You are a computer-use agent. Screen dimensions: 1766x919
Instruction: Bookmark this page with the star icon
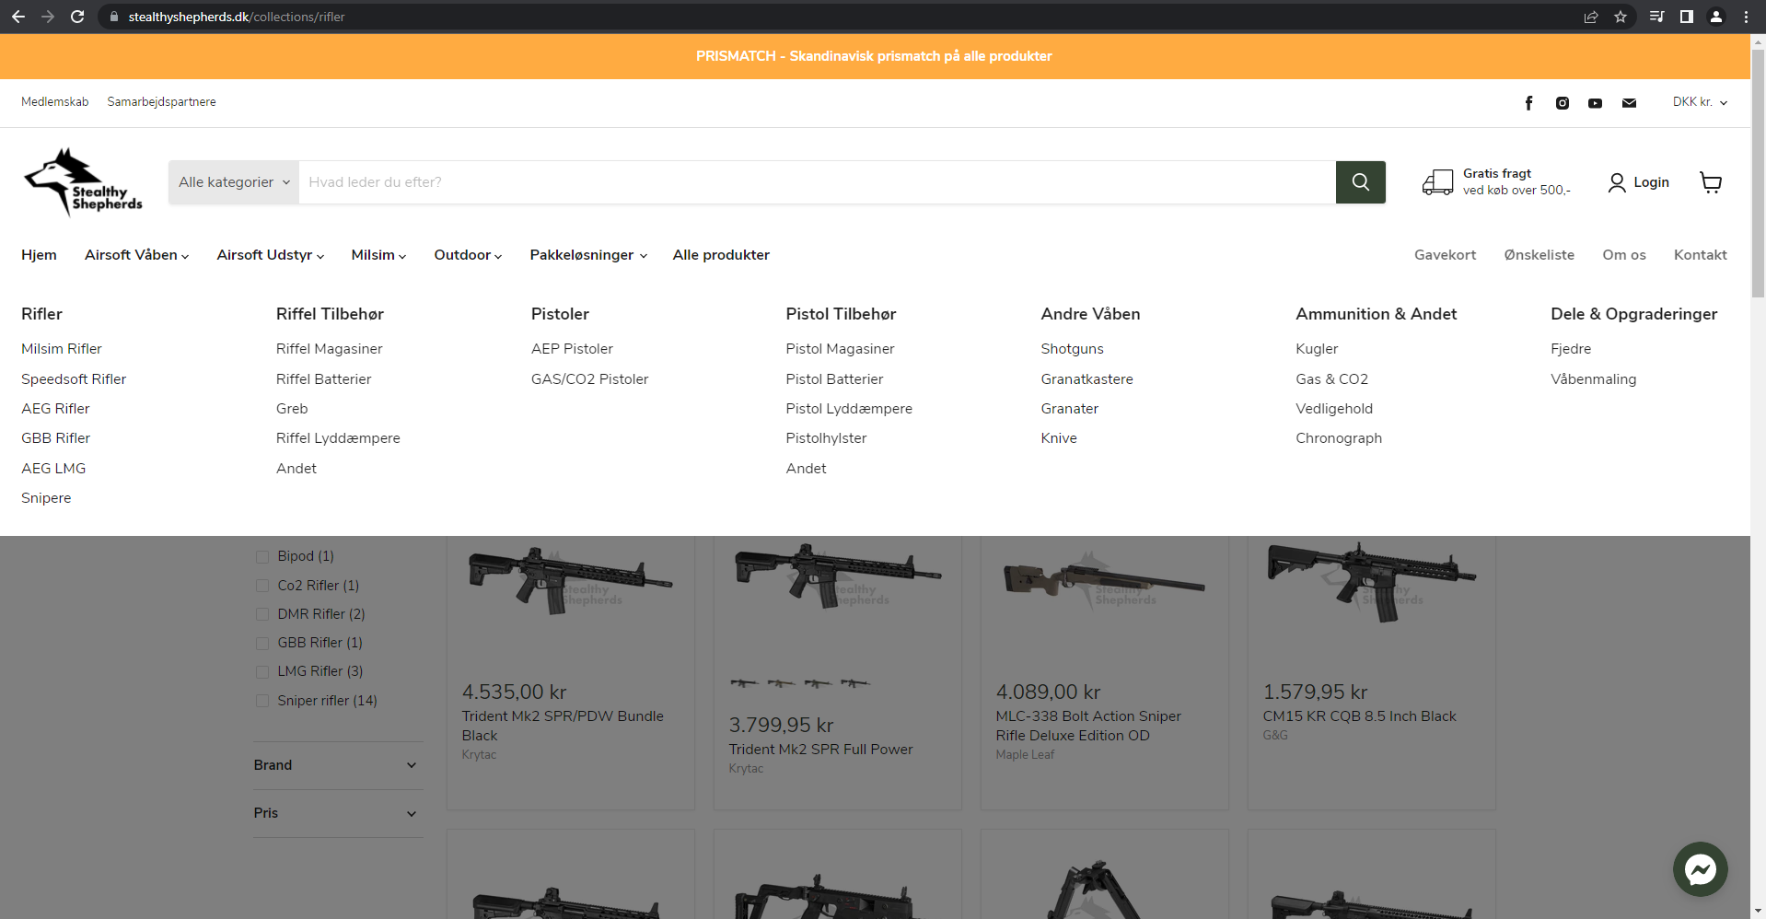coord(1621,17)
